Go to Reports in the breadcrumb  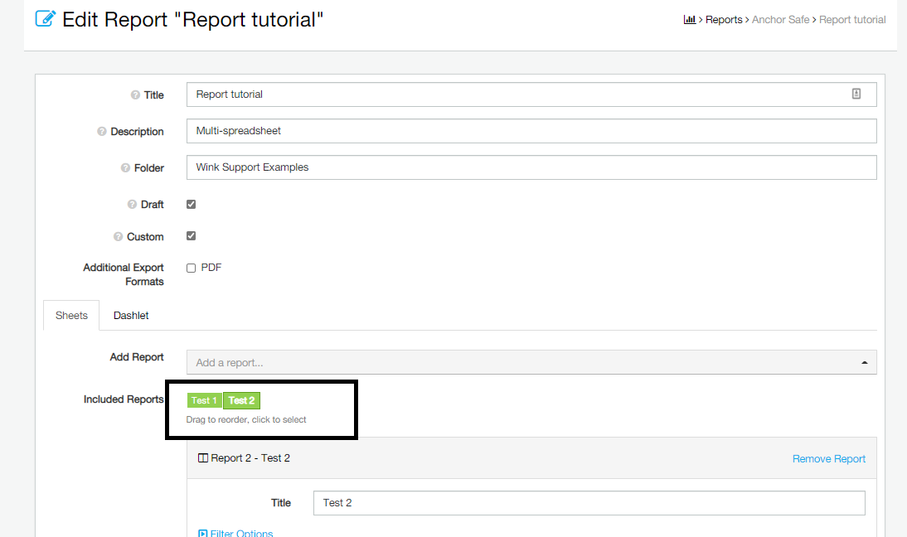point(724,20)
